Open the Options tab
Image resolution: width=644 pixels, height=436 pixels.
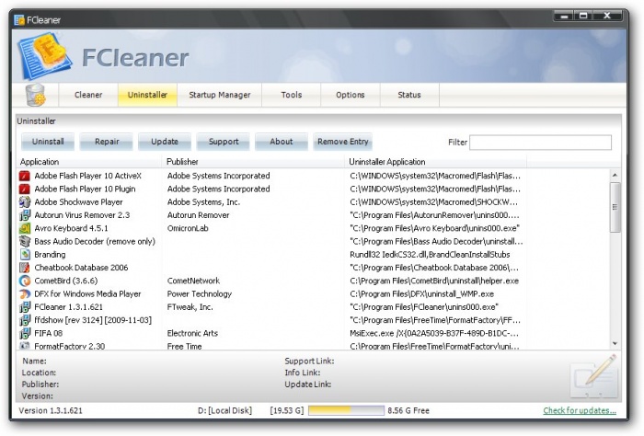pos(351,95)
